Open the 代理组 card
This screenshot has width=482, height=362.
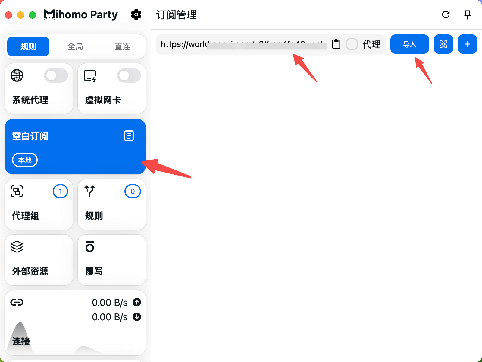click(39, 205)
